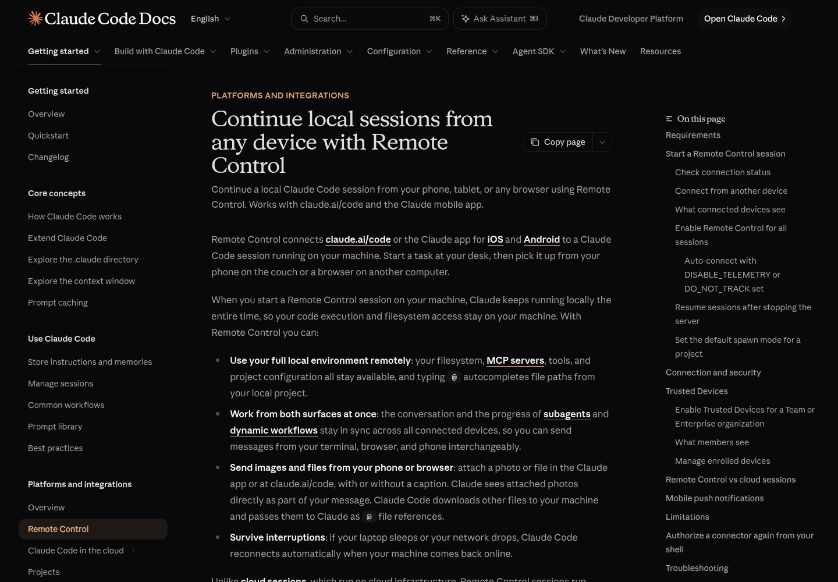This screenshot has width=838, height=582.
Task: Open the subagents link
Action: tap(567, 414)
